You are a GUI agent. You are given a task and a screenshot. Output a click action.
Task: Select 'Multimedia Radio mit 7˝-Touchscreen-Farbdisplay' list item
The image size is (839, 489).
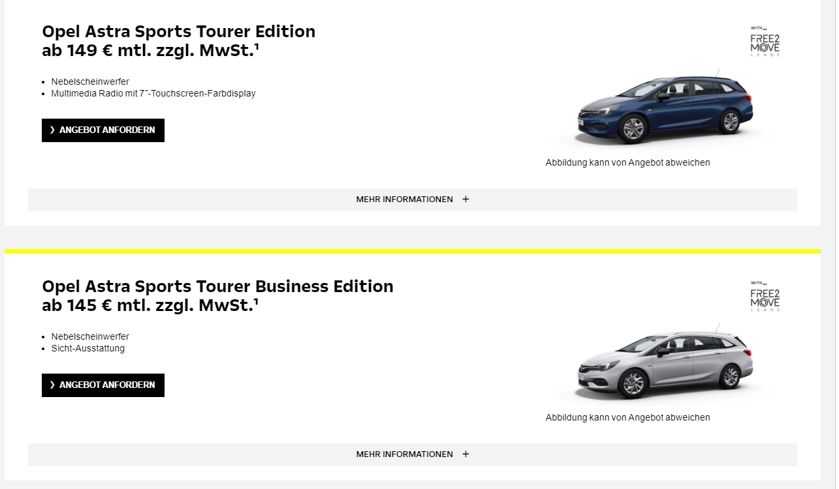click(153, 93)
